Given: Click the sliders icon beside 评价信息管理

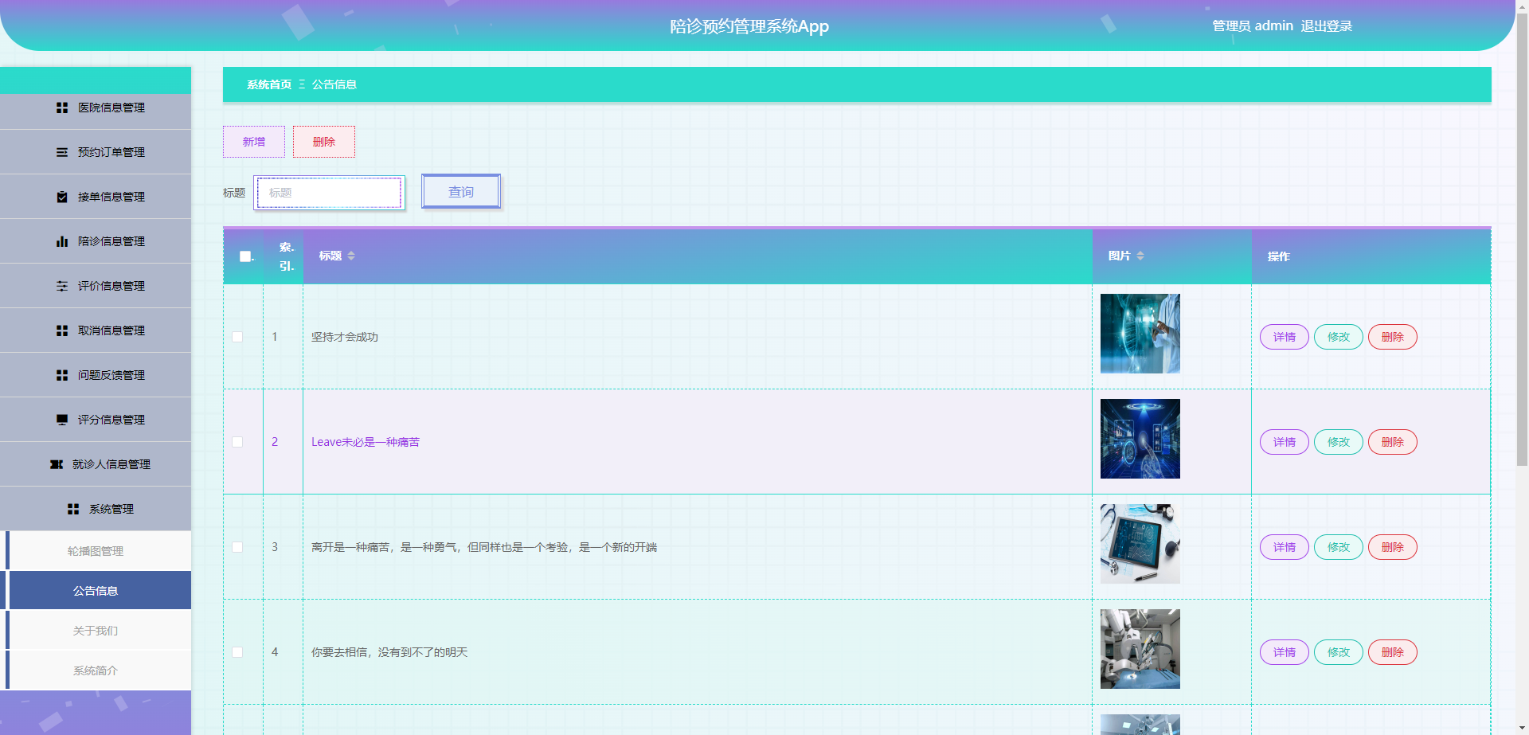Looking at the screenshot, I should 62,286.
